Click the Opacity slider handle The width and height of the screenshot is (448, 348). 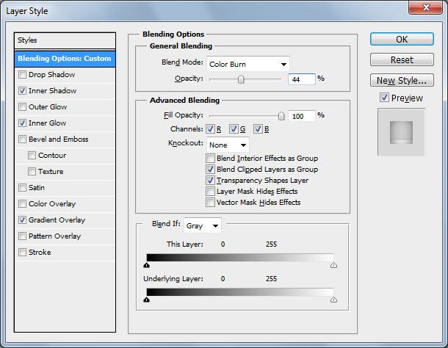241,79
